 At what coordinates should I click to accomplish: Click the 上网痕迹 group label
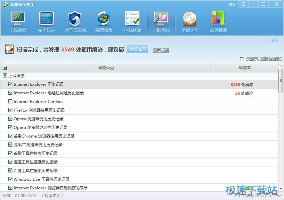[16, 76]
